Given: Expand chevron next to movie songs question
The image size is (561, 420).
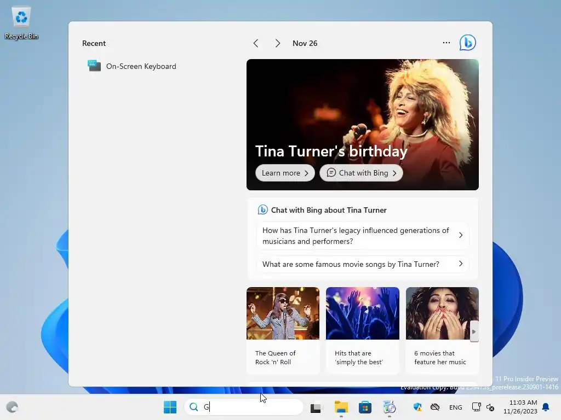Looking at the screenshot, I should point(461,264).
